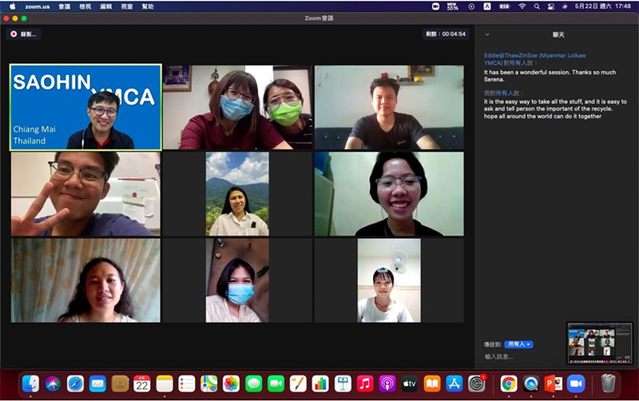Viewport: 639px width, 401px height.
Task: Click sender name Eddie@ThawZinSoe in chat
Action: coord(534,59)
